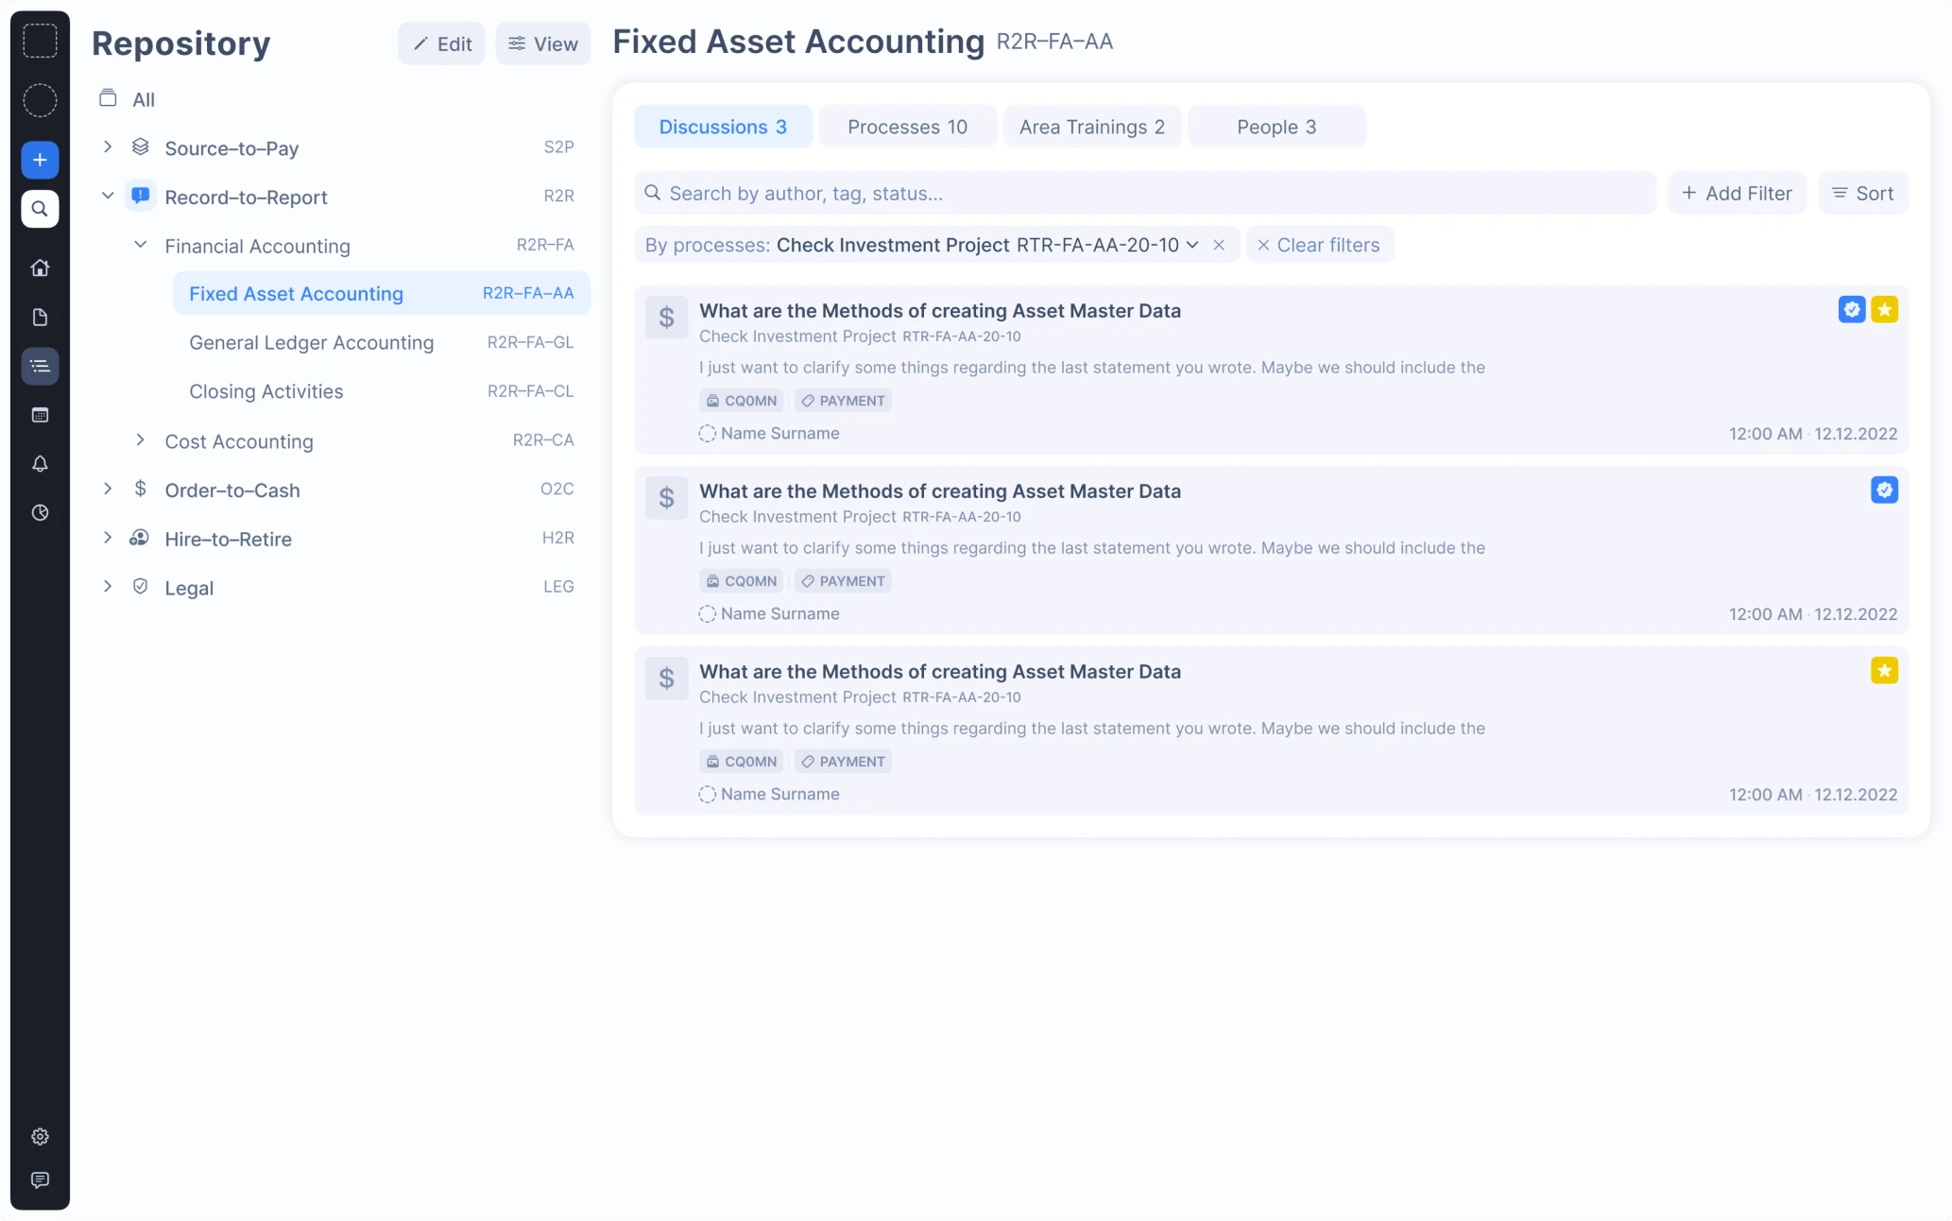The image size is (1952, 1221).
Task: Toggle star on the third discussion card
Action: (x=1886, y=670)
